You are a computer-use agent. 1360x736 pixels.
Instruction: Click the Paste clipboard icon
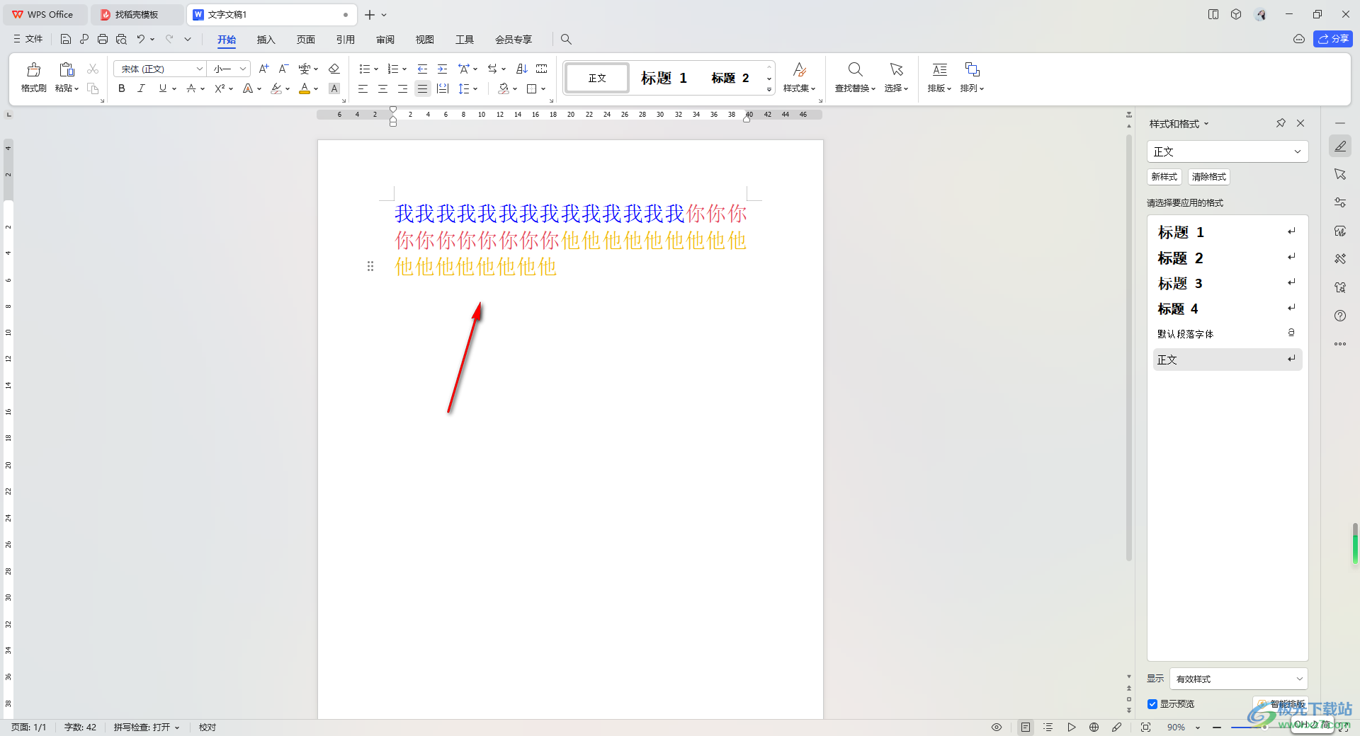point(67,69)
